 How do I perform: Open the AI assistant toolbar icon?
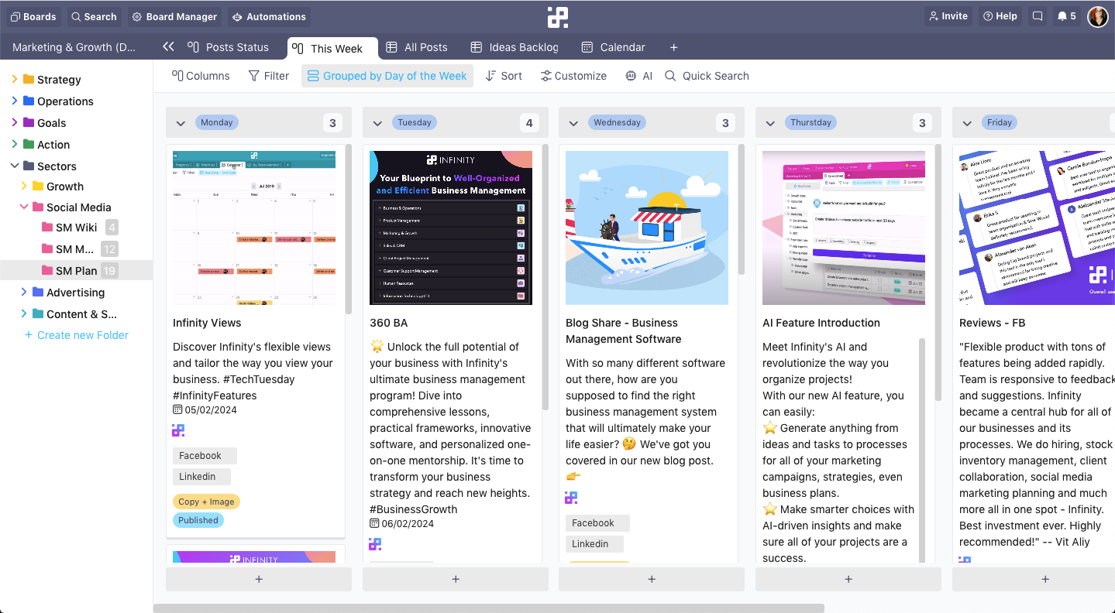(639, 76)
